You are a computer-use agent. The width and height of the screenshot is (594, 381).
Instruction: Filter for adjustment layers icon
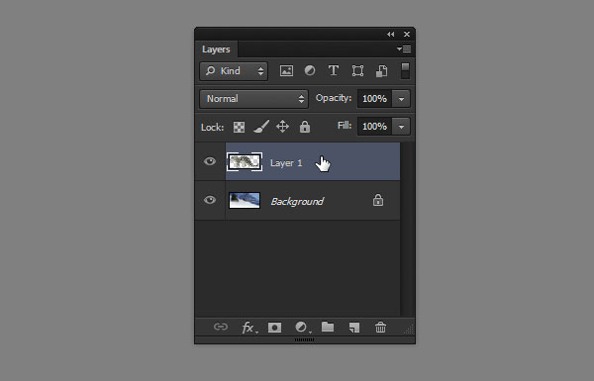pyautogui.click(x=310, y=71)
